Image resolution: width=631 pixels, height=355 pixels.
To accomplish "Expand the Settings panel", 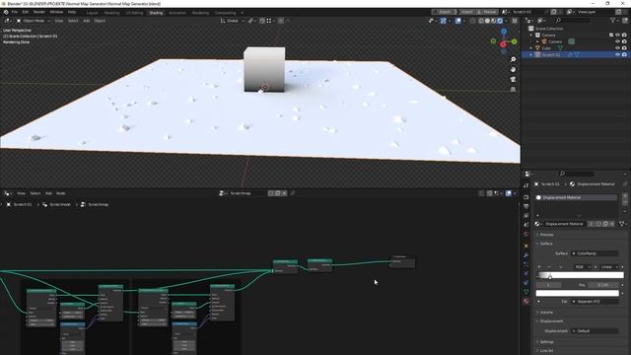I will coord(546,342).
